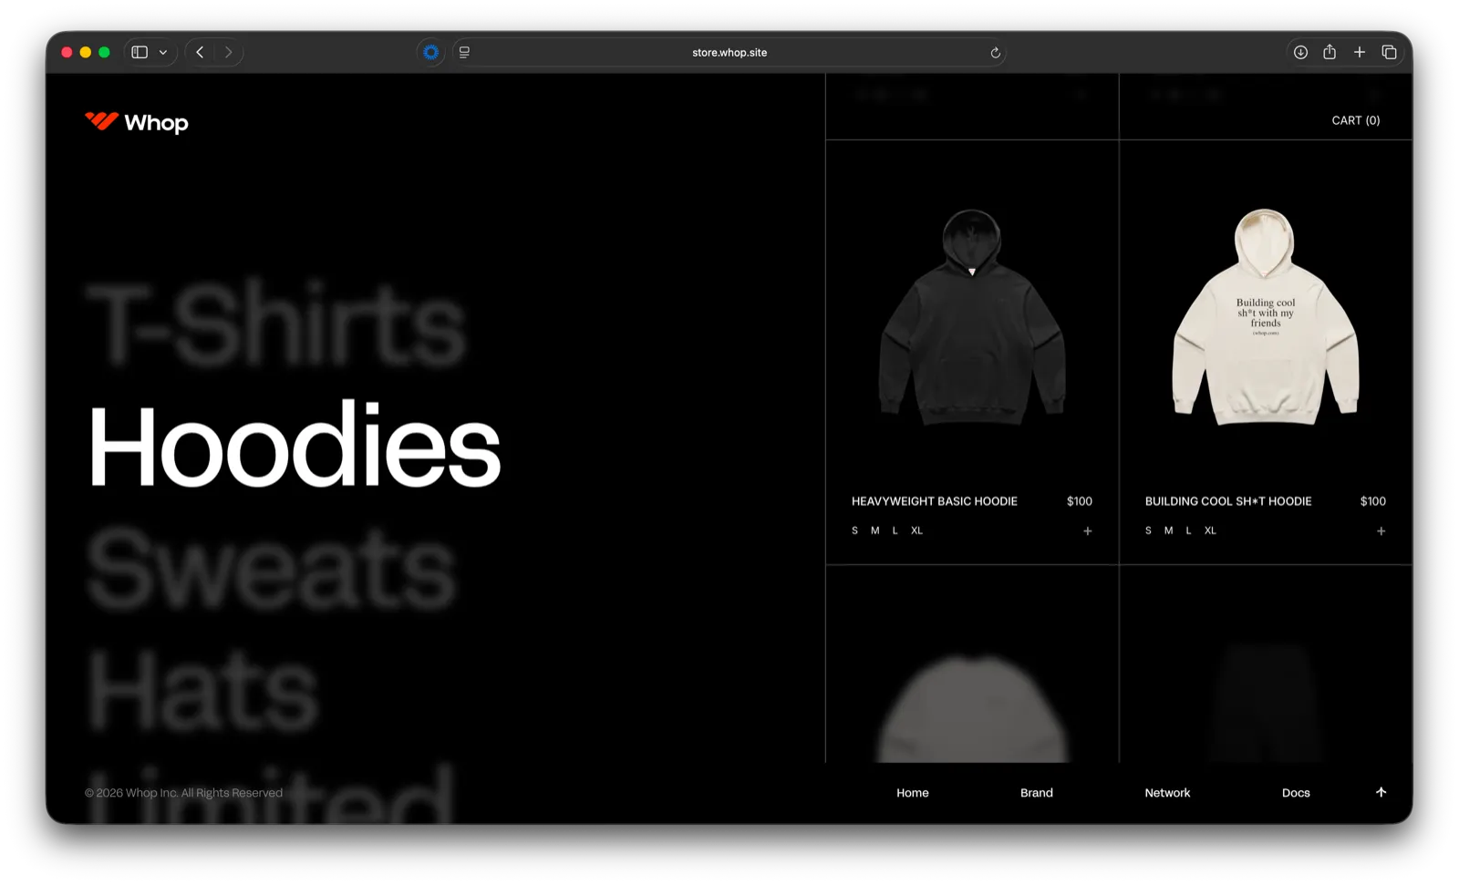Open the CART (0) link

(x=1355, y=120)
